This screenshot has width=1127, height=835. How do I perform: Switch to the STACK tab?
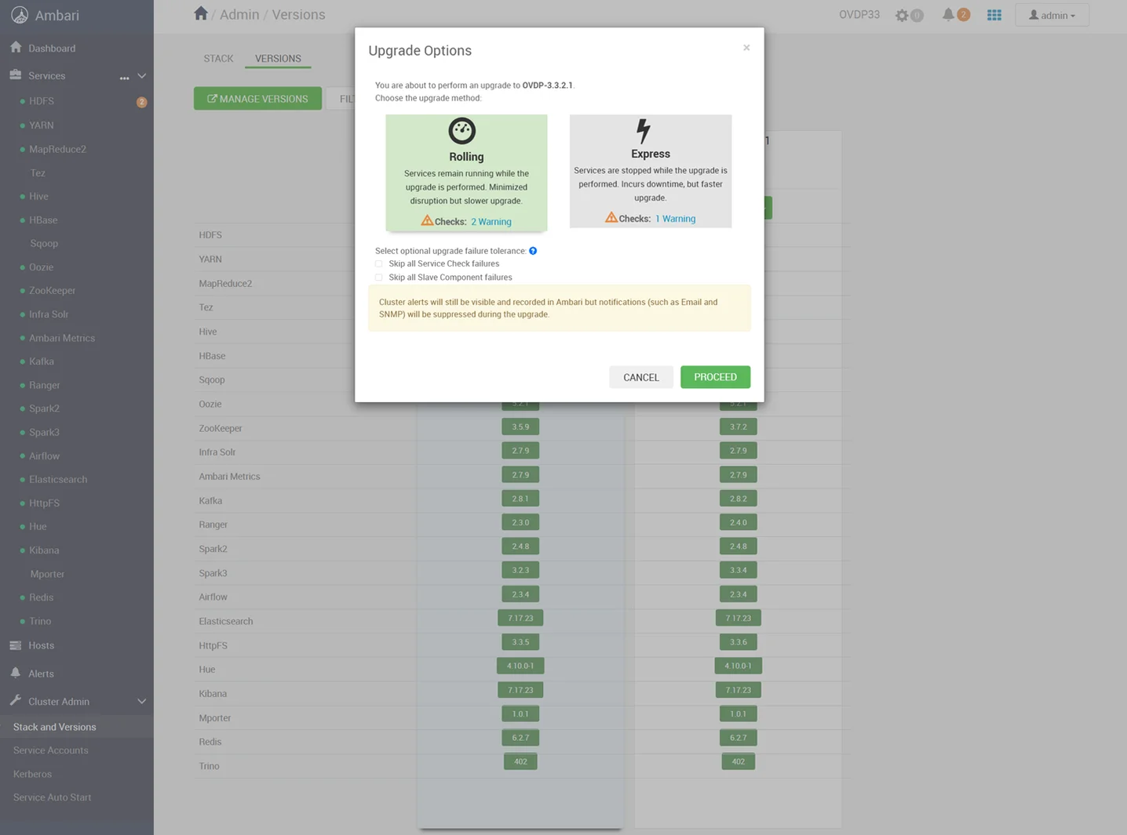coord(218,59)
